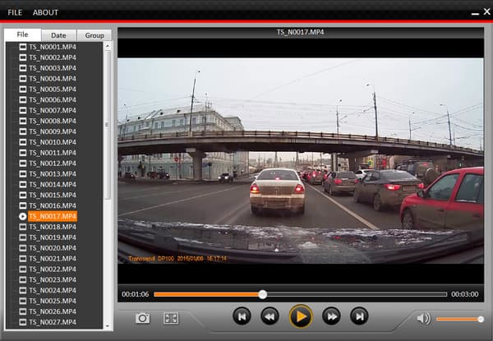The width and height of the screenshot is (493, 341).
Task: Click the video icon beside TS_N0027.MP4
Action: point(23,322)
